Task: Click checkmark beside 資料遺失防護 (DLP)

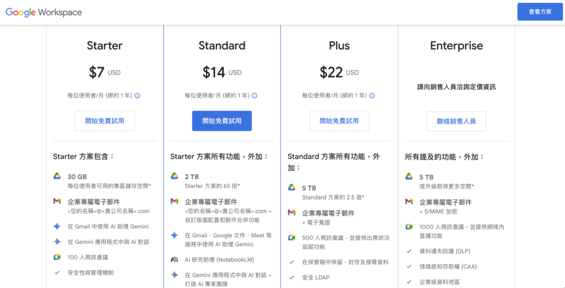Action: pos(409,251)
